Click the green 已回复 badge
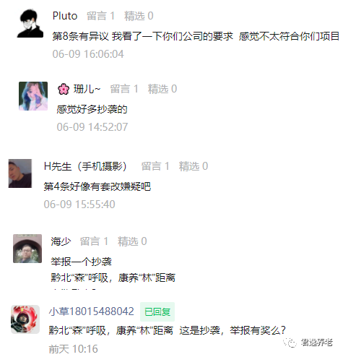 (157, 312)
